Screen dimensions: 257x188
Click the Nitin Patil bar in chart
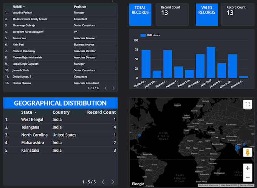tap(211, 62)
